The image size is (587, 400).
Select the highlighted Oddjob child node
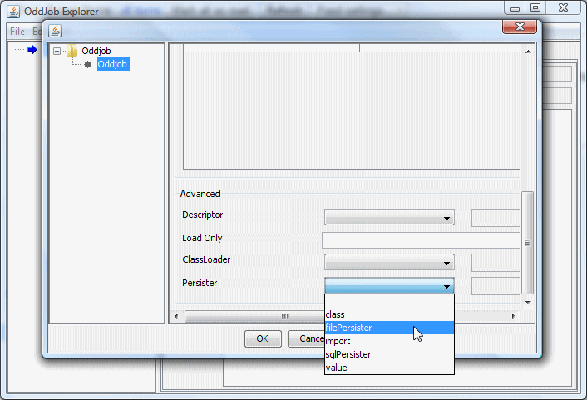112,65
